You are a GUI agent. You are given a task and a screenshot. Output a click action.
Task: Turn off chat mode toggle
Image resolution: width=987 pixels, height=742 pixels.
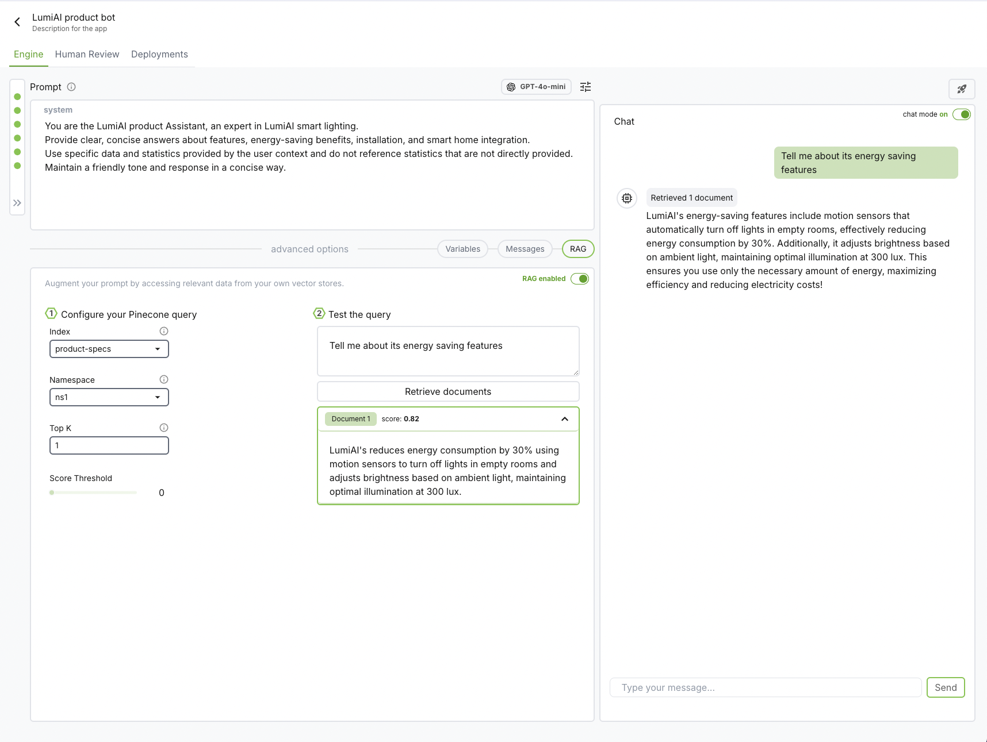[962, 114]
